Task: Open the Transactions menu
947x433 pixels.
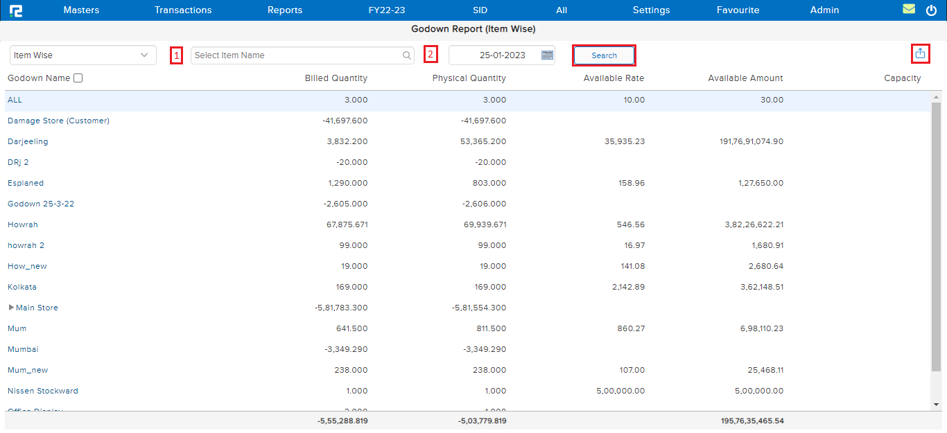Action: coord(183,10)
